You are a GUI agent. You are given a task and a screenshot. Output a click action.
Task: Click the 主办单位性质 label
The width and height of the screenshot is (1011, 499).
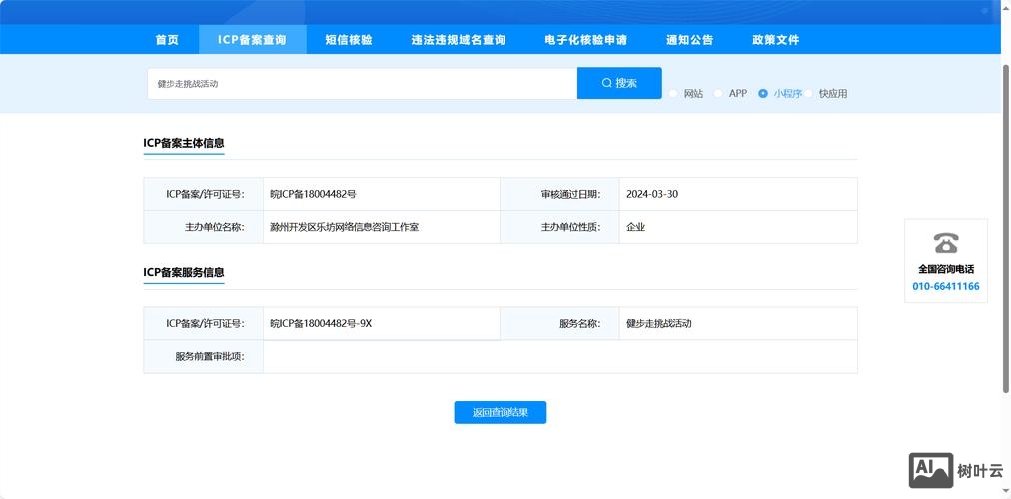[571, 227]
